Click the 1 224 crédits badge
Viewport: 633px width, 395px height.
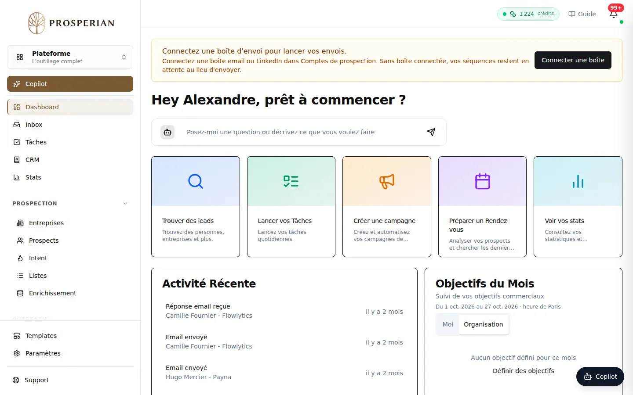(528, 14)
